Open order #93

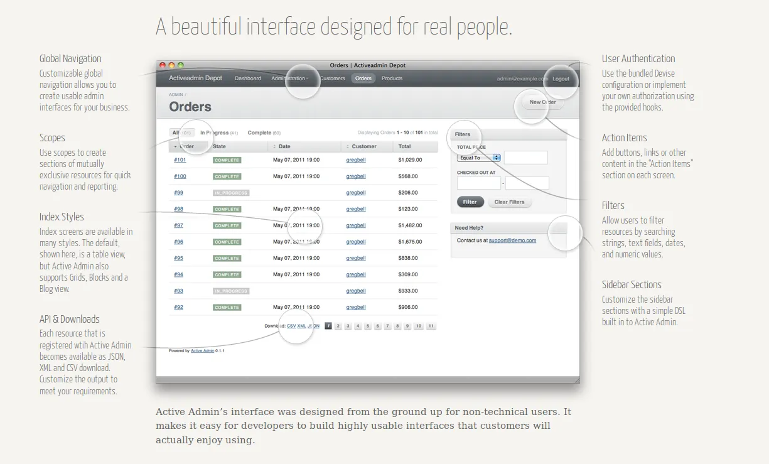(x=178, y=291)
